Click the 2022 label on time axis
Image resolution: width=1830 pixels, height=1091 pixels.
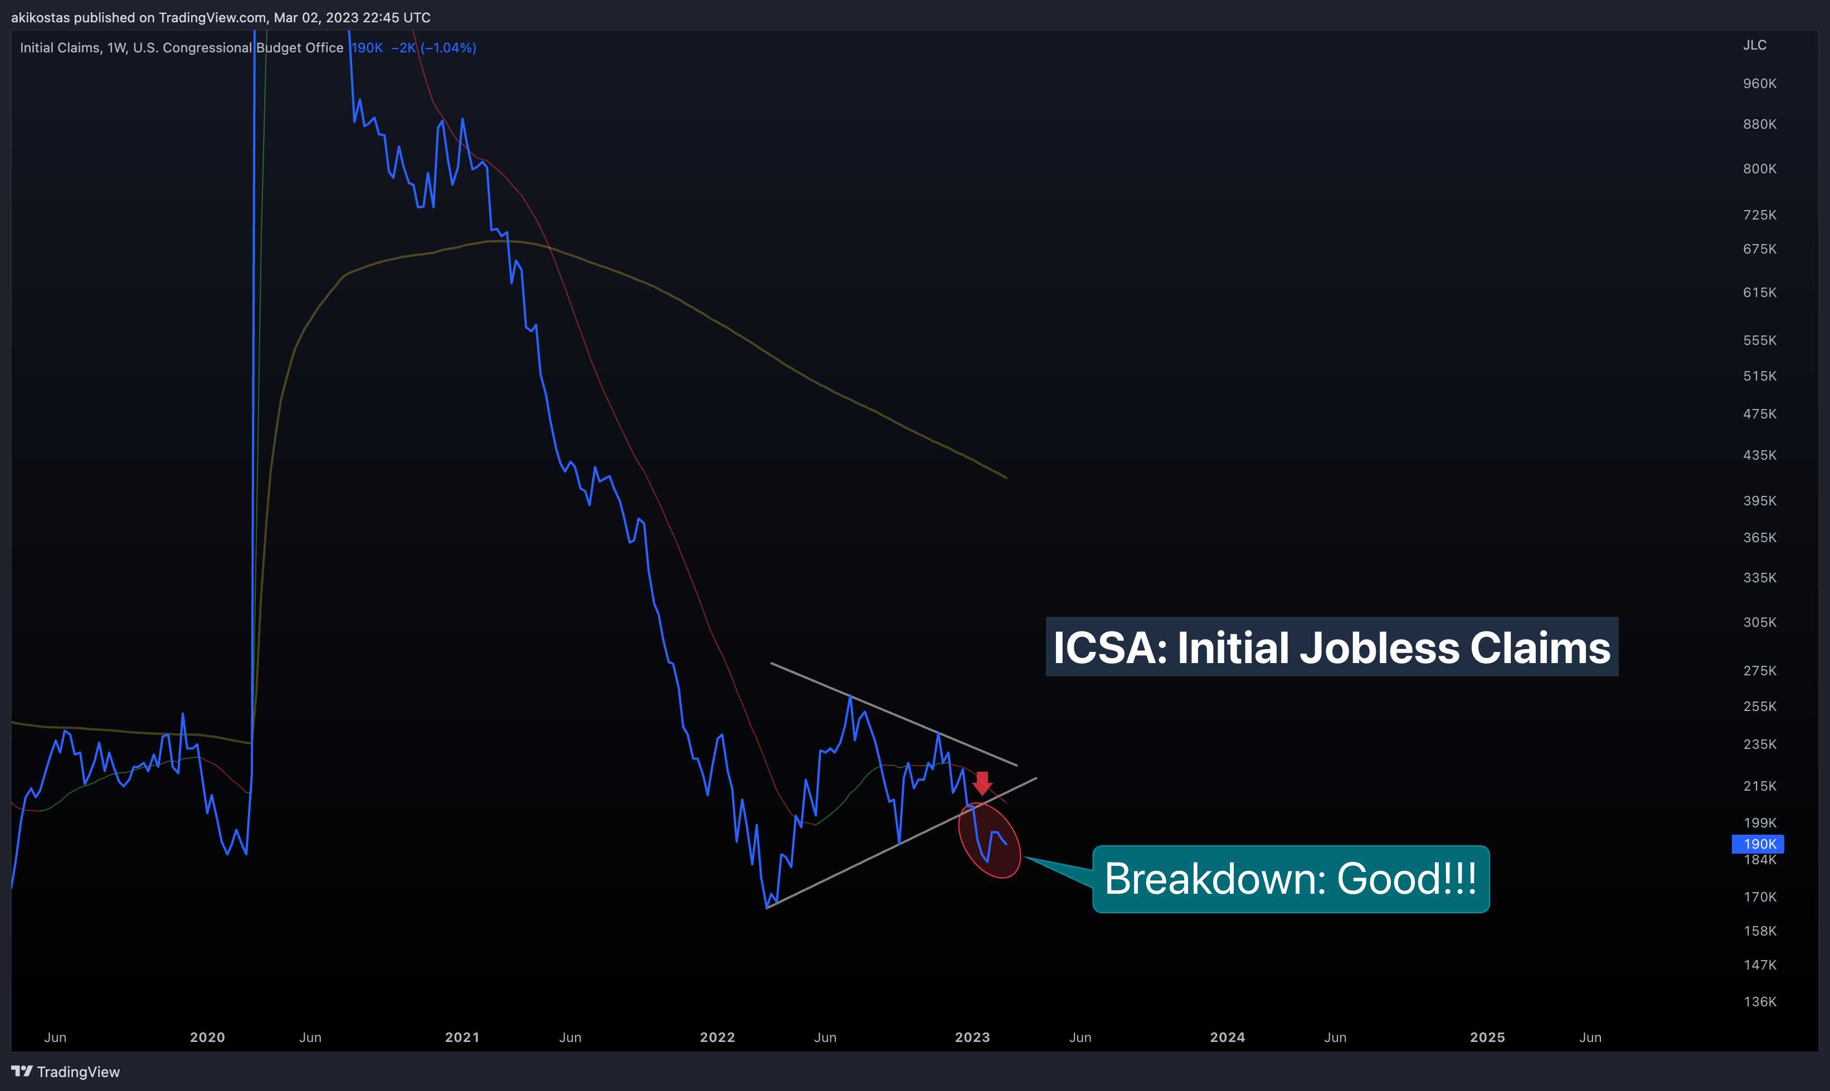pos(717,1038)
